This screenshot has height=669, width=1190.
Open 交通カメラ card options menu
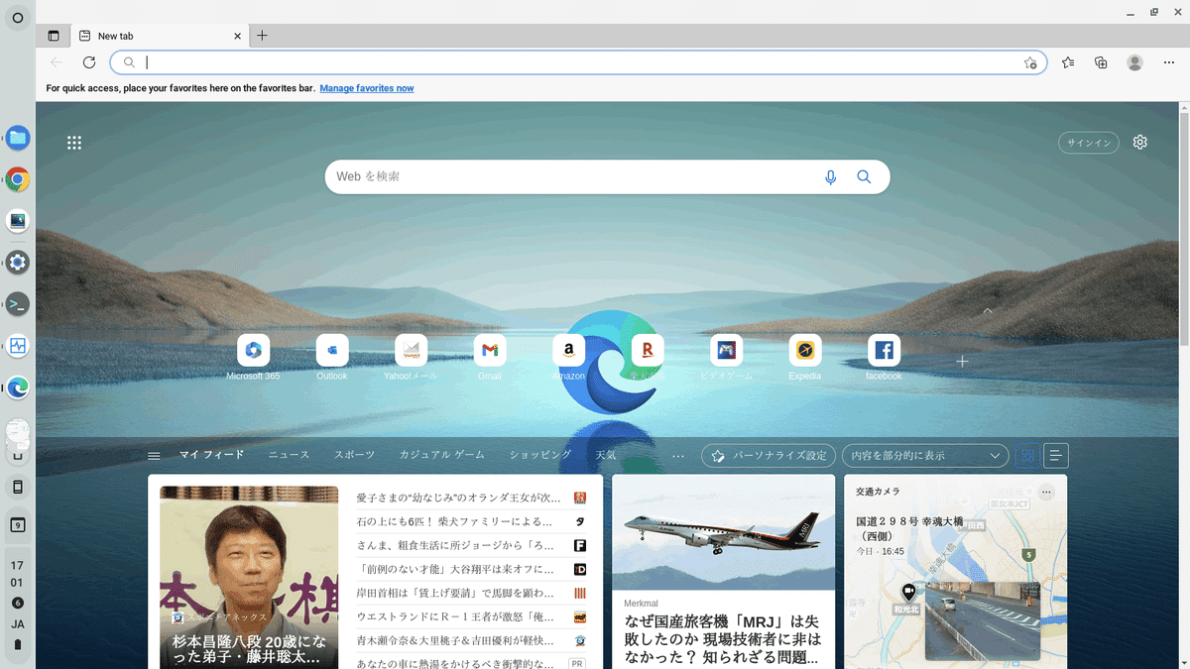click(1046, 492)
